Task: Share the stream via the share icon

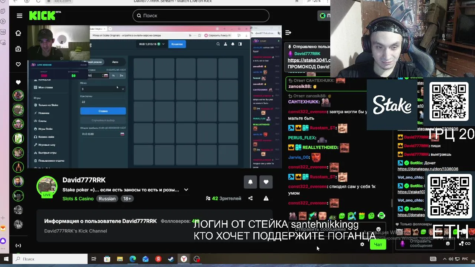Action: (x=250, y=198)
